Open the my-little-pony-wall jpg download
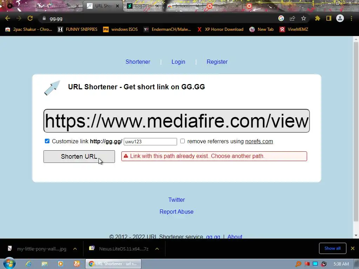The height and width of the screenshot is (269, 359). [x=38, y=249]
